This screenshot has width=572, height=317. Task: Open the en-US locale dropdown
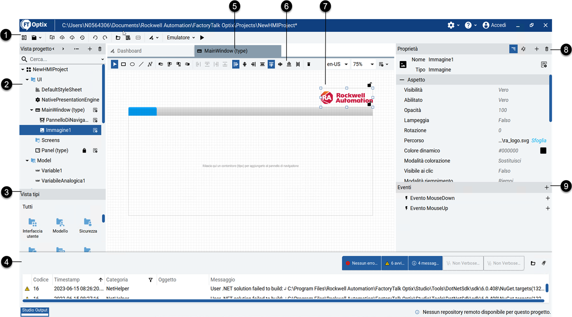(x=337, y=64)
